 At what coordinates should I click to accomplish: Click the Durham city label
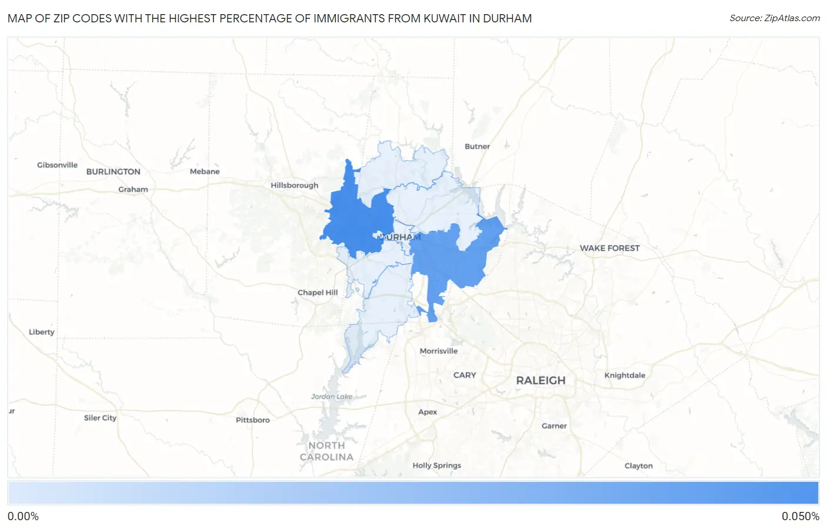tap(399, 237)
